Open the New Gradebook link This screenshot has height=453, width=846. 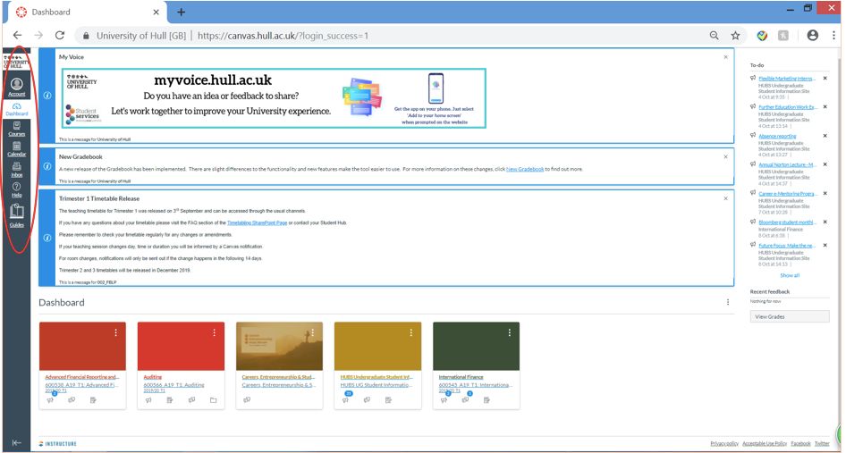tap(525, 169)
